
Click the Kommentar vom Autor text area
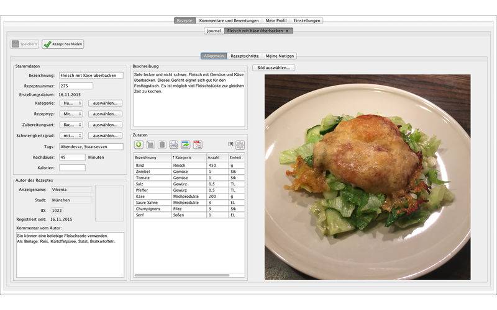pyautogui.click(x=70, y=255)
